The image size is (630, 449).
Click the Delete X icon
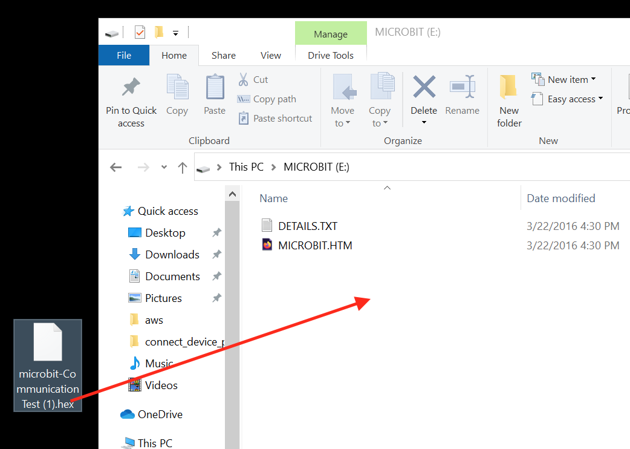pyautogui.click(x=424, y=87)
